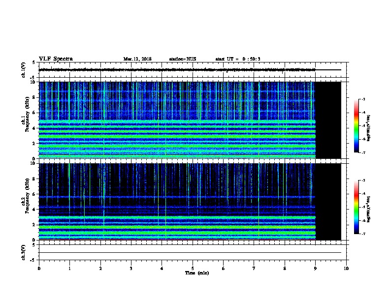The image size is (390, 301).
Task: Click the ch.2 spectrogram '6' kHz tick label
Action: click(x=34, y=194)
